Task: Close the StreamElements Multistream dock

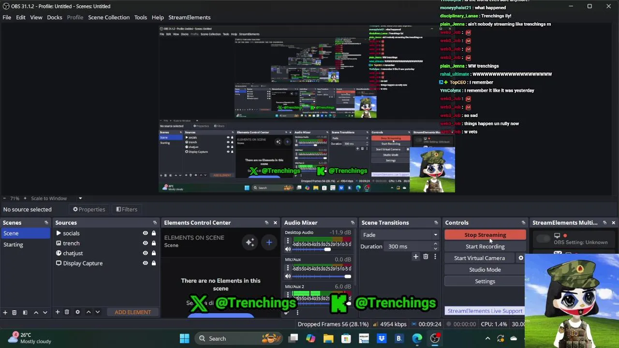Action: [x=613, y=223]
